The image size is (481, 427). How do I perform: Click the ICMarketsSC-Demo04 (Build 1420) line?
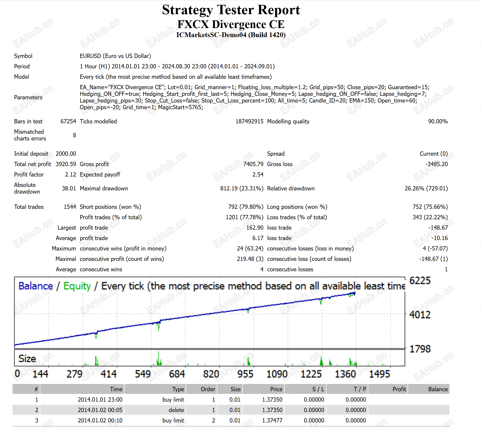coord(231,35)
